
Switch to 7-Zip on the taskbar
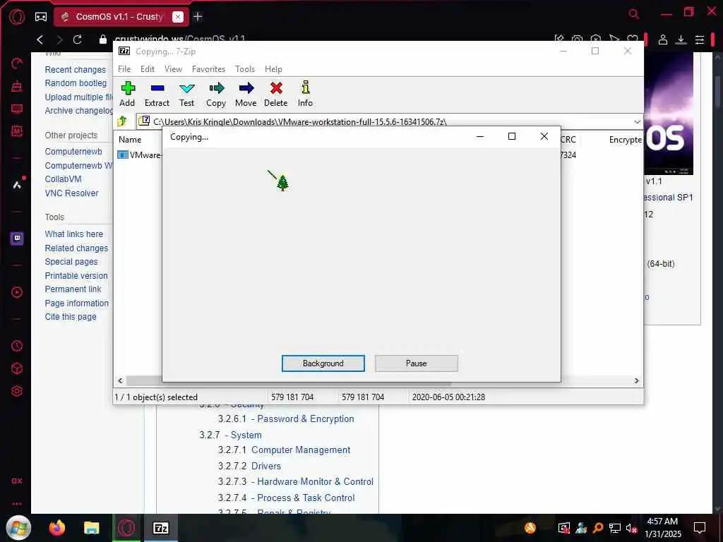[160, 528]
